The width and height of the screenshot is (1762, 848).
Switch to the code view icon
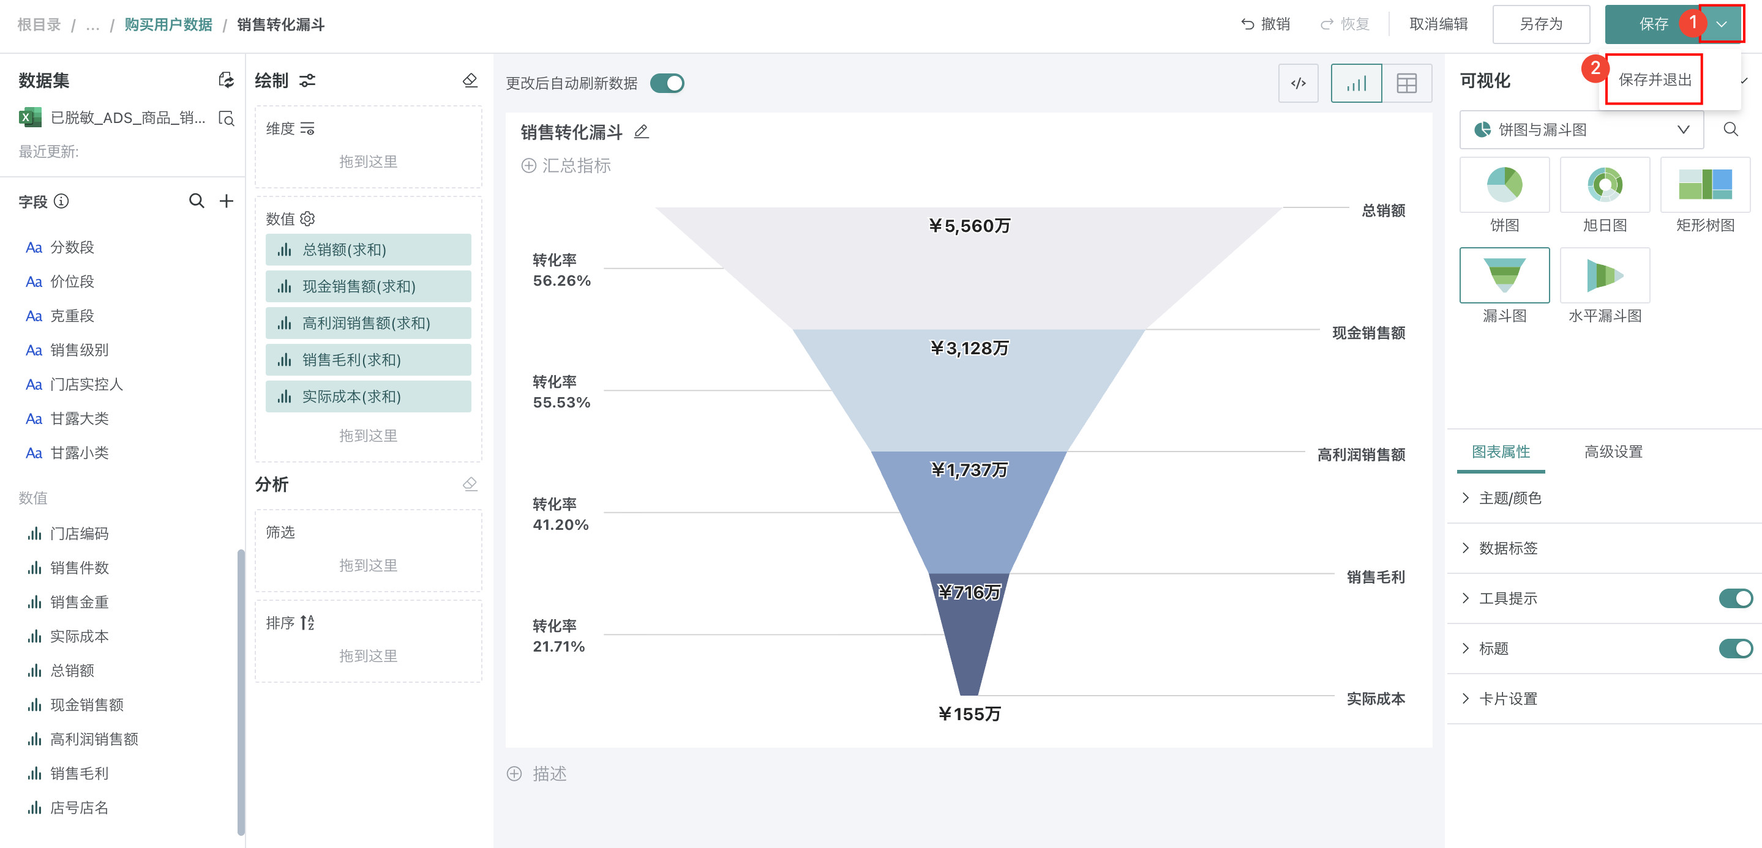tap(1297, 83)
